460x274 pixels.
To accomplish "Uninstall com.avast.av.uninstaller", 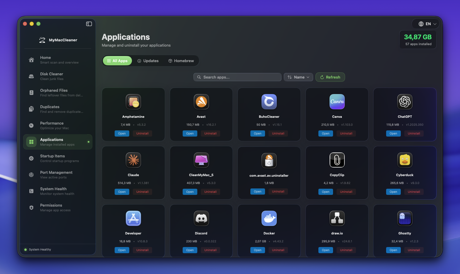I will [x=278, y=191].
